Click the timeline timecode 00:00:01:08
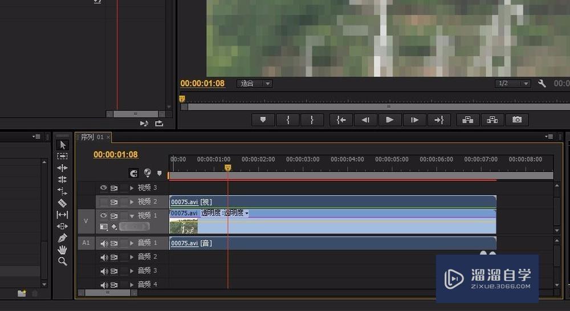The image size is (570, 311). point(116,155)
